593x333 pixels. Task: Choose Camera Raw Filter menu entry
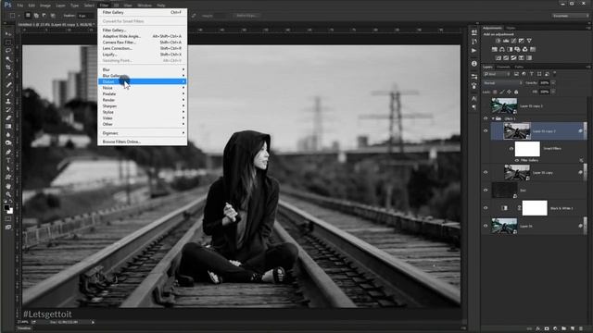(142, 43)
